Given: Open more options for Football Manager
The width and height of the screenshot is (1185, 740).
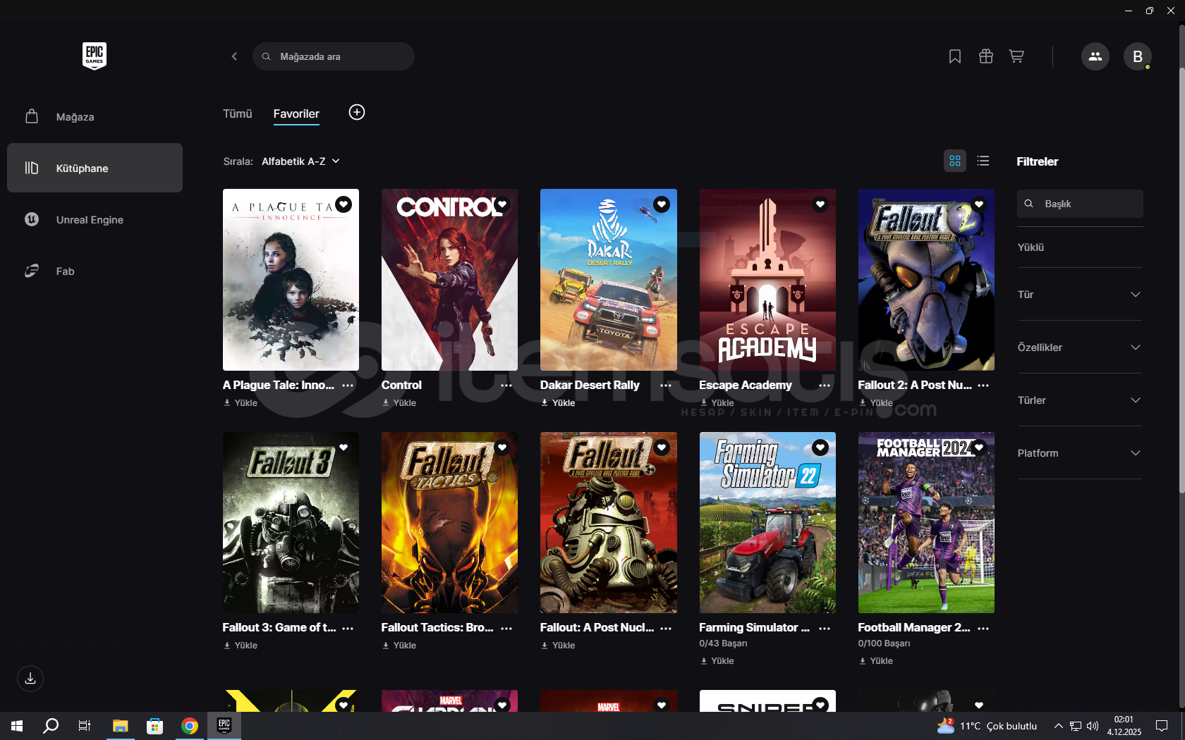Looking at the screenshot, I should [983, 628].
